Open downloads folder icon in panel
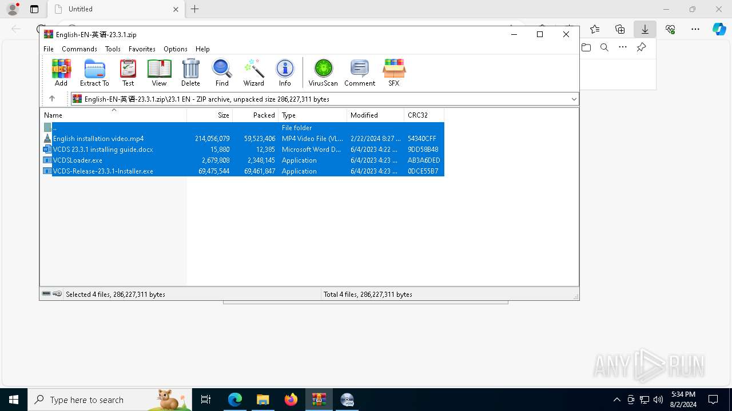Viewport: 732px width, 411px height. [x=586, y=47]
